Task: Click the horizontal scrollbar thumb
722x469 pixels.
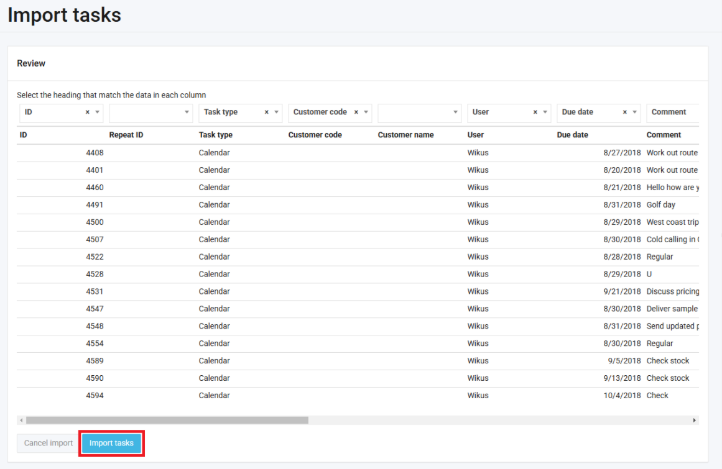Action: (167, 421)
